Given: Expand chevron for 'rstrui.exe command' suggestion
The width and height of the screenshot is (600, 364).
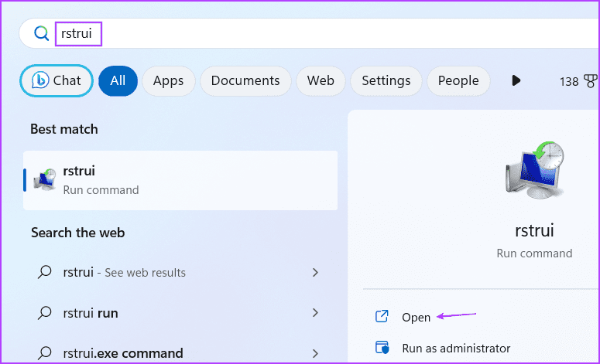Looking at the screenshot, I should pos(315,353).
